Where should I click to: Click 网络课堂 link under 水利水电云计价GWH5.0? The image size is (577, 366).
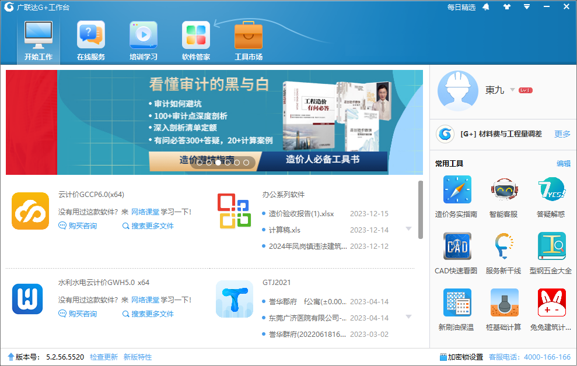click(145, 300)
